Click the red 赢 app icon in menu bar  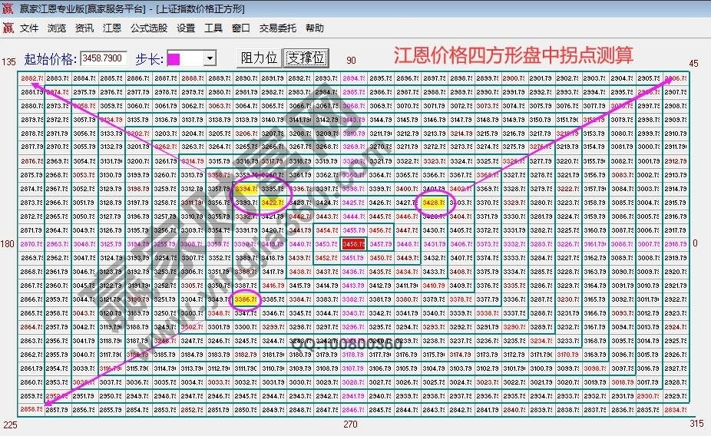click(x=8, y=28)
